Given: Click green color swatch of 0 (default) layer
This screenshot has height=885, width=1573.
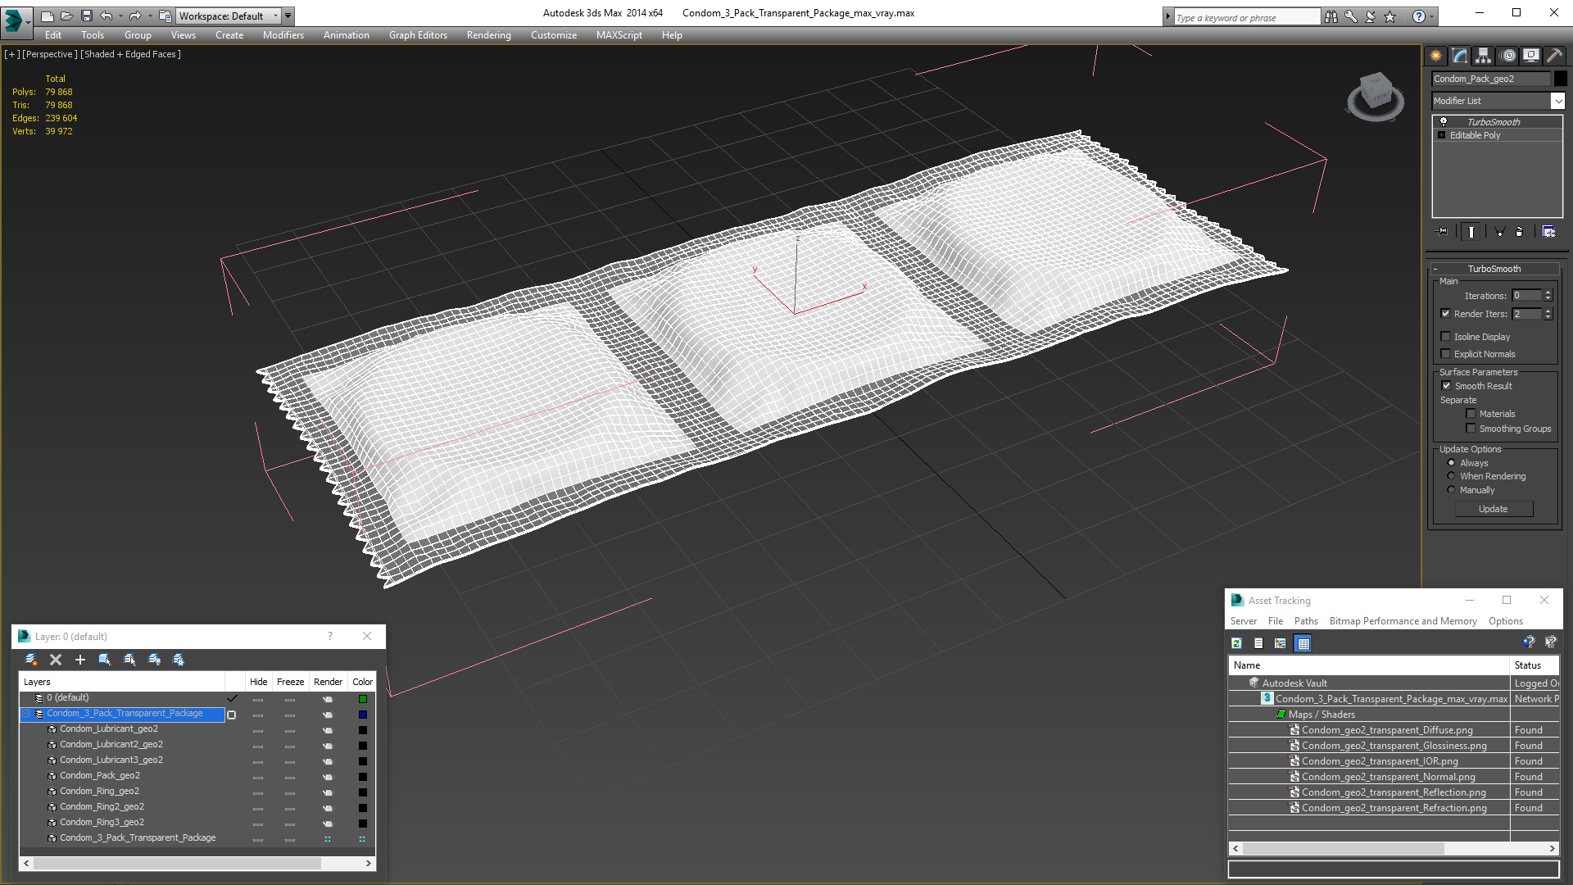Looking at the screenshot, I should tap(362, 699).
